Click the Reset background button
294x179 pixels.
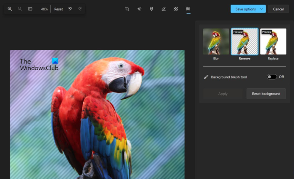point(266,94)
